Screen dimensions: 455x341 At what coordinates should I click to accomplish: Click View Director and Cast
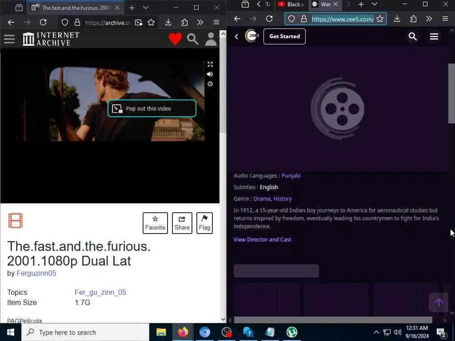(x=262, y=239)
